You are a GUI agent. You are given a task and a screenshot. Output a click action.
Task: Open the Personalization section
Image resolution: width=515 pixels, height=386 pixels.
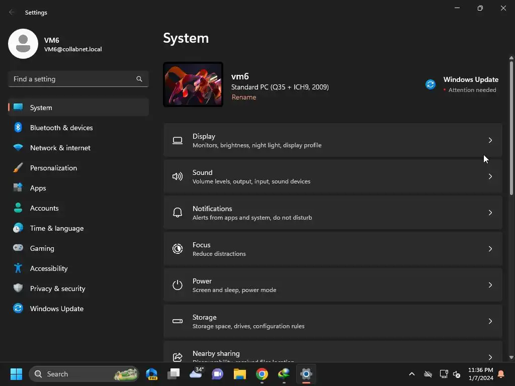[78, 168]
